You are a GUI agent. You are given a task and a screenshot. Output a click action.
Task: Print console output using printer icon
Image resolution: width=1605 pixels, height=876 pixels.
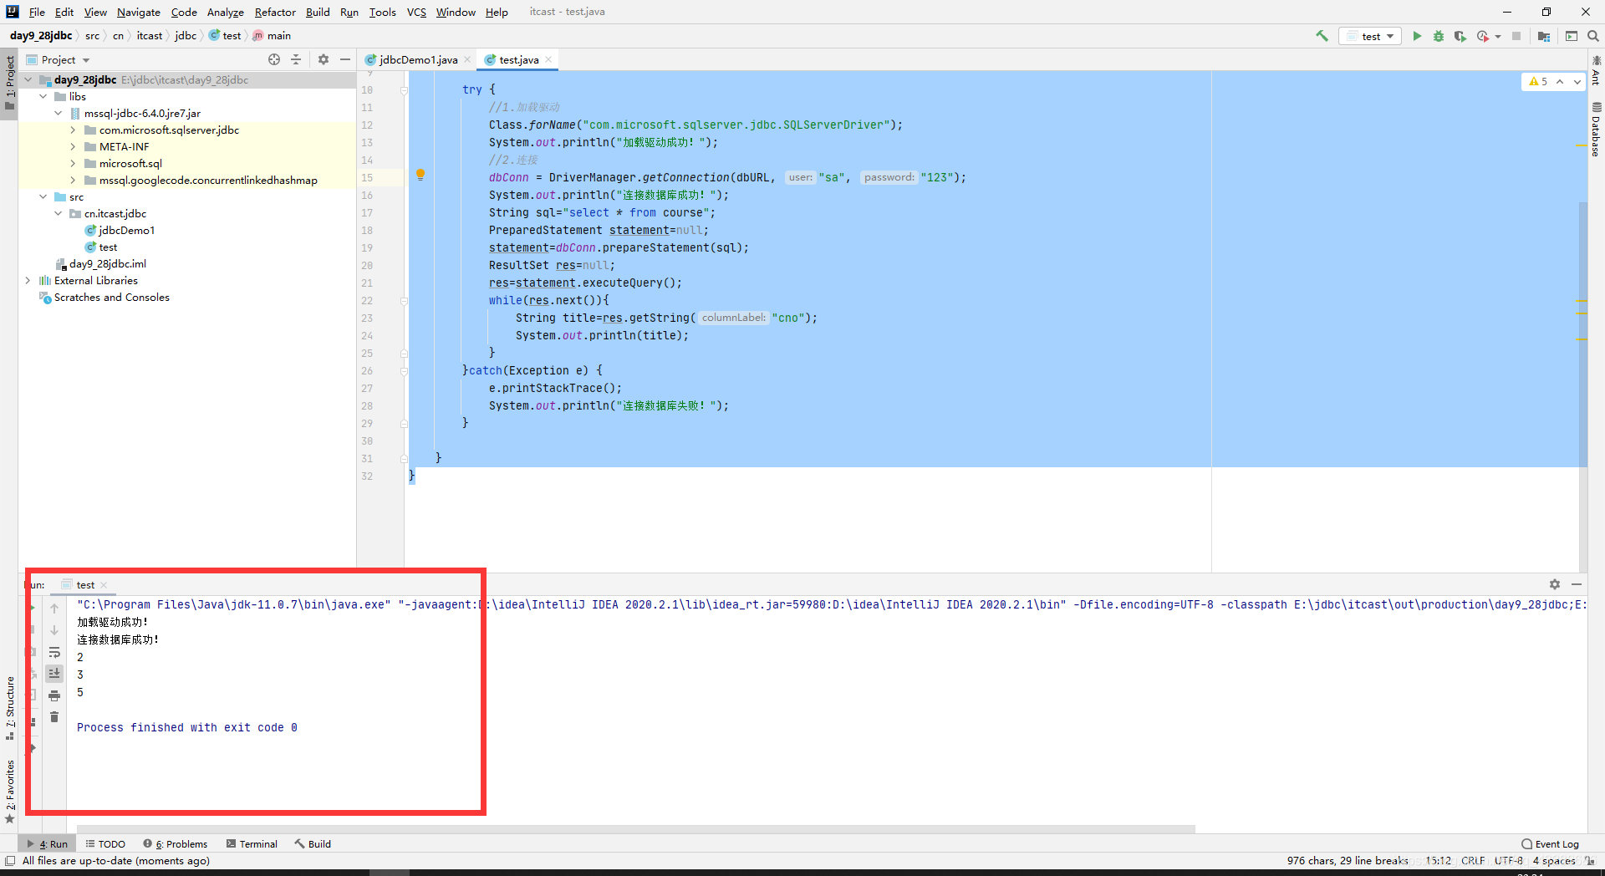tap(55, 695)
